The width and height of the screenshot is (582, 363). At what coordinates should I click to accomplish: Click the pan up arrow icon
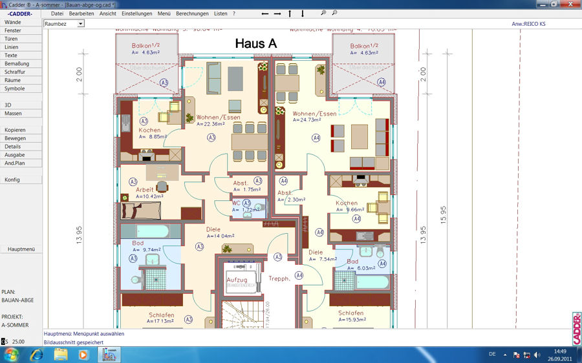[290, 14]
